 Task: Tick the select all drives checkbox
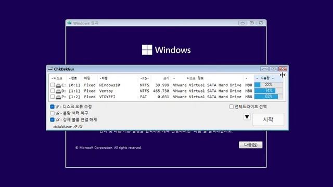pos(231,106)
